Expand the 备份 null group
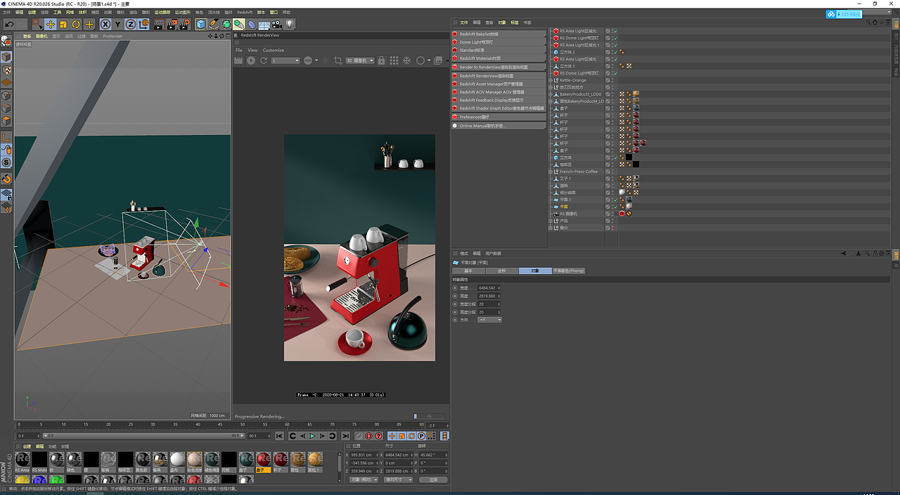This screenshot has height=495, width=900. click(x=551, y=228)
